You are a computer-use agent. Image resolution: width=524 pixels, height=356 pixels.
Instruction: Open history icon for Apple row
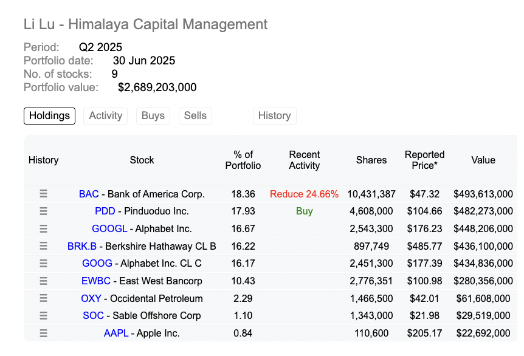click(43, 333)
